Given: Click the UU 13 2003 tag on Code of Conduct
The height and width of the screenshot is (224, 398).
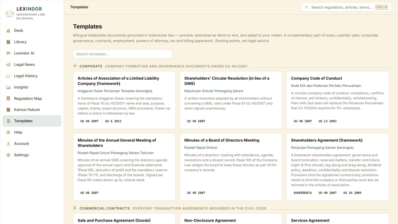Looking at the screenshot, I should click(x=327, y=121).
